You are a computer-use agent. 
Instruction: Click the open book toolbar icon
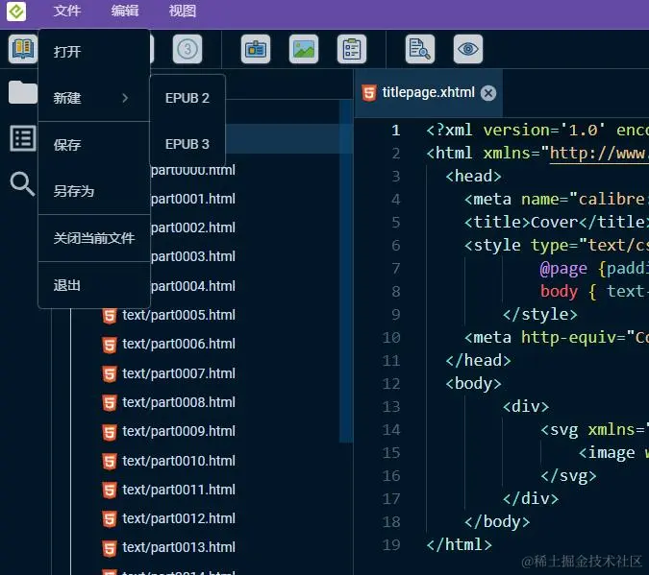[x=23, y=49]
